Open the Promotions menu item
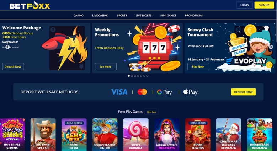Screen dimensions: 277x151 click(x=194, y=15)
